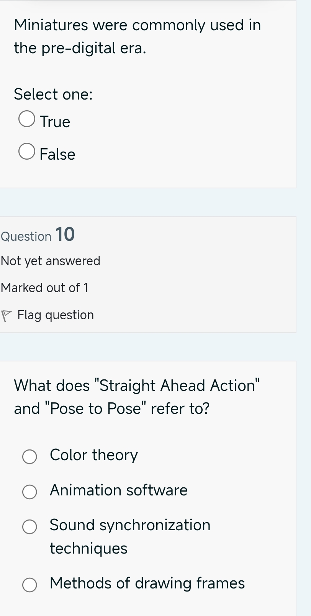Click the 'Color theory' option text
311x616 pixels.
tap(94, 455)
